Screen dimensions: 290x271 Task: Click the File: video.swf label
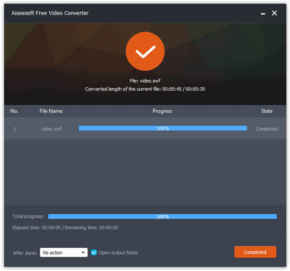145,81
